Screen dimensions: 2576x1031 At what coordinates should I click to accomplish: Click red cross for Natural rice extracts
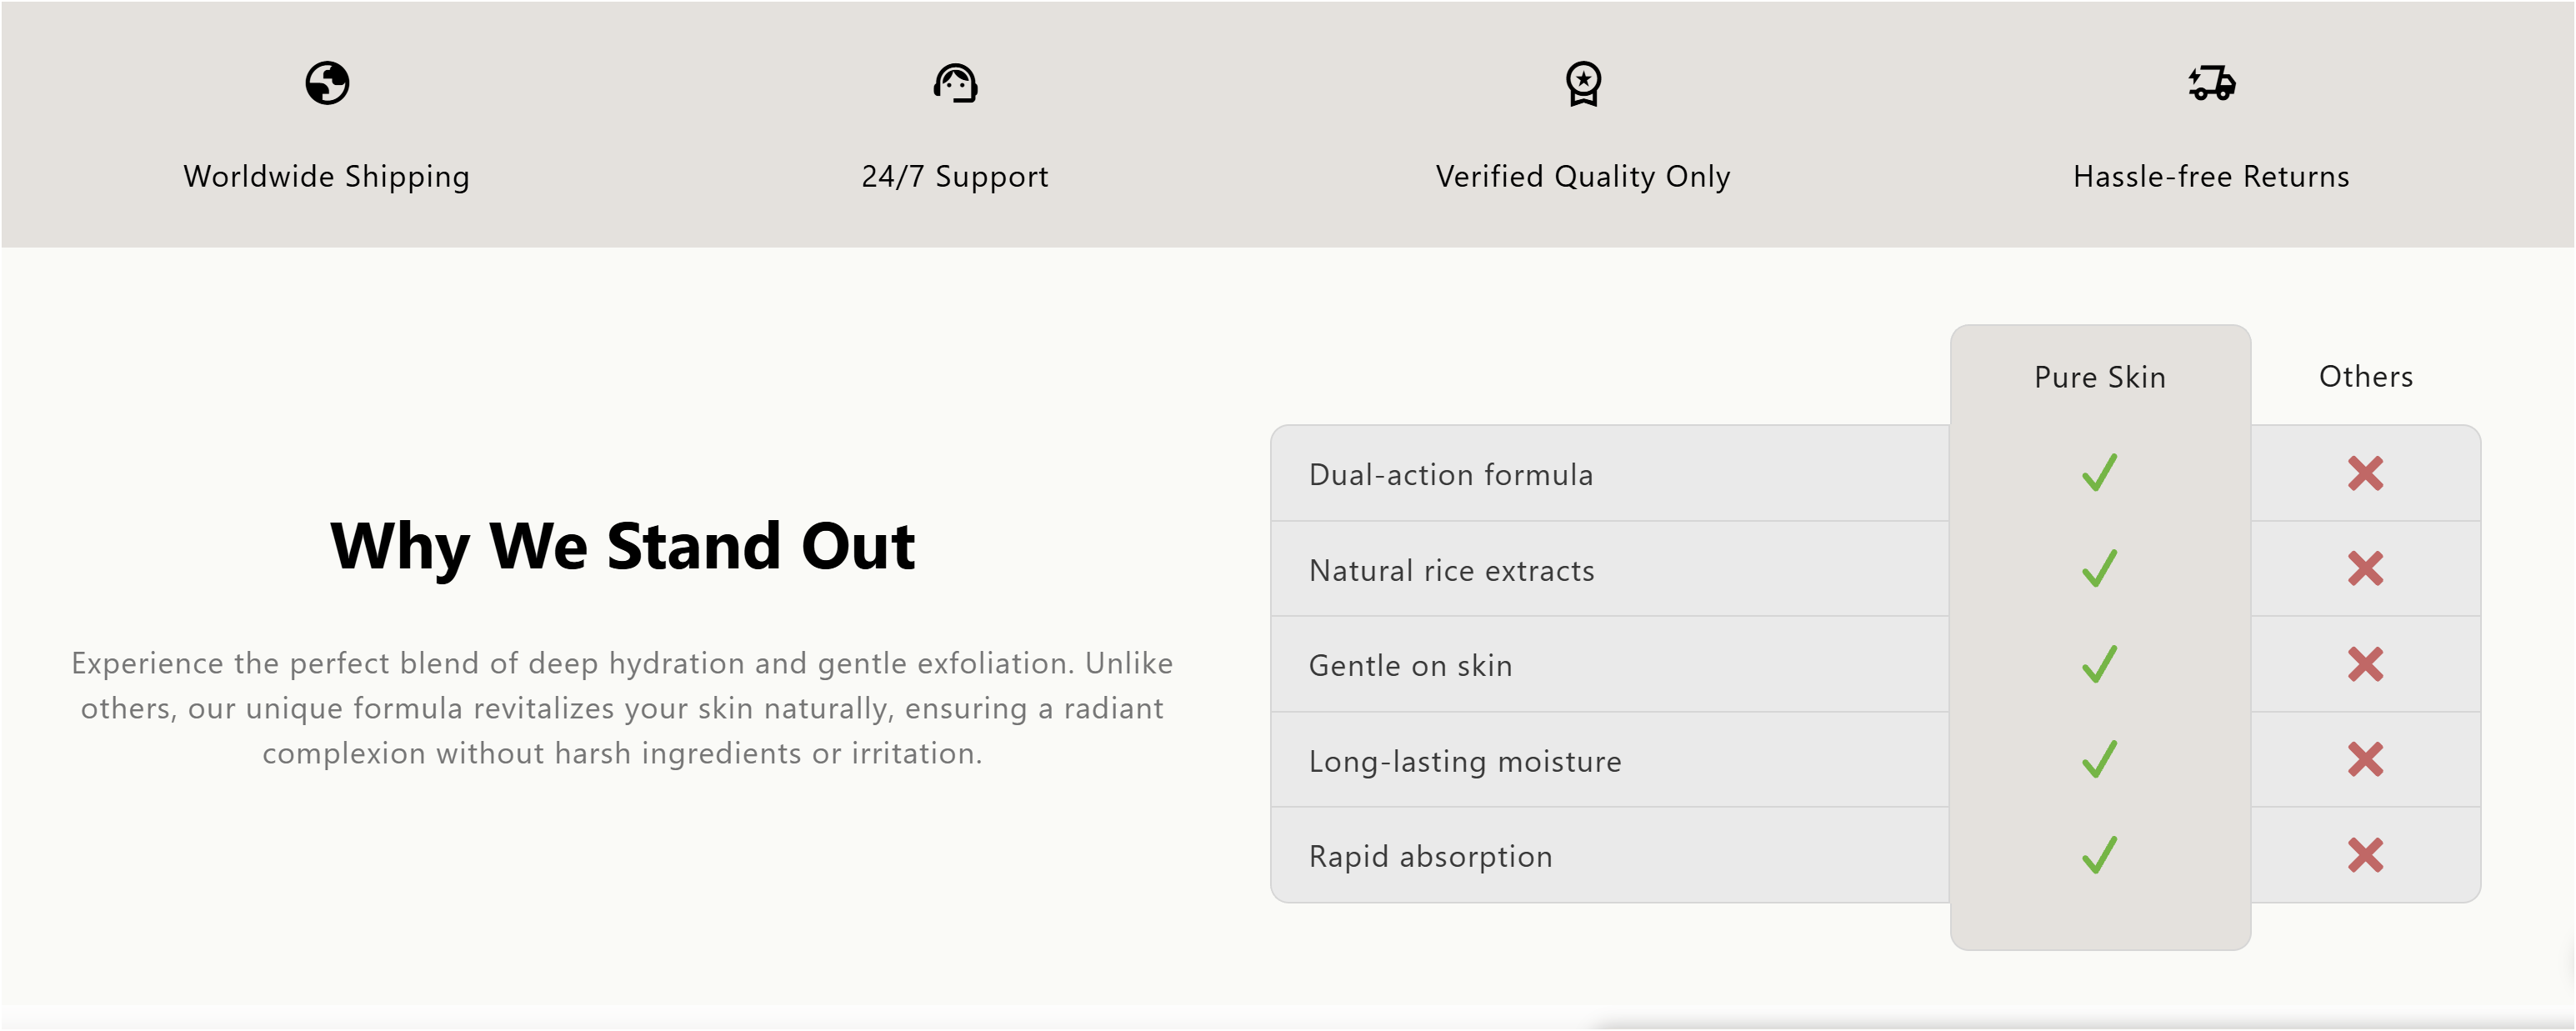[2365, 569]
